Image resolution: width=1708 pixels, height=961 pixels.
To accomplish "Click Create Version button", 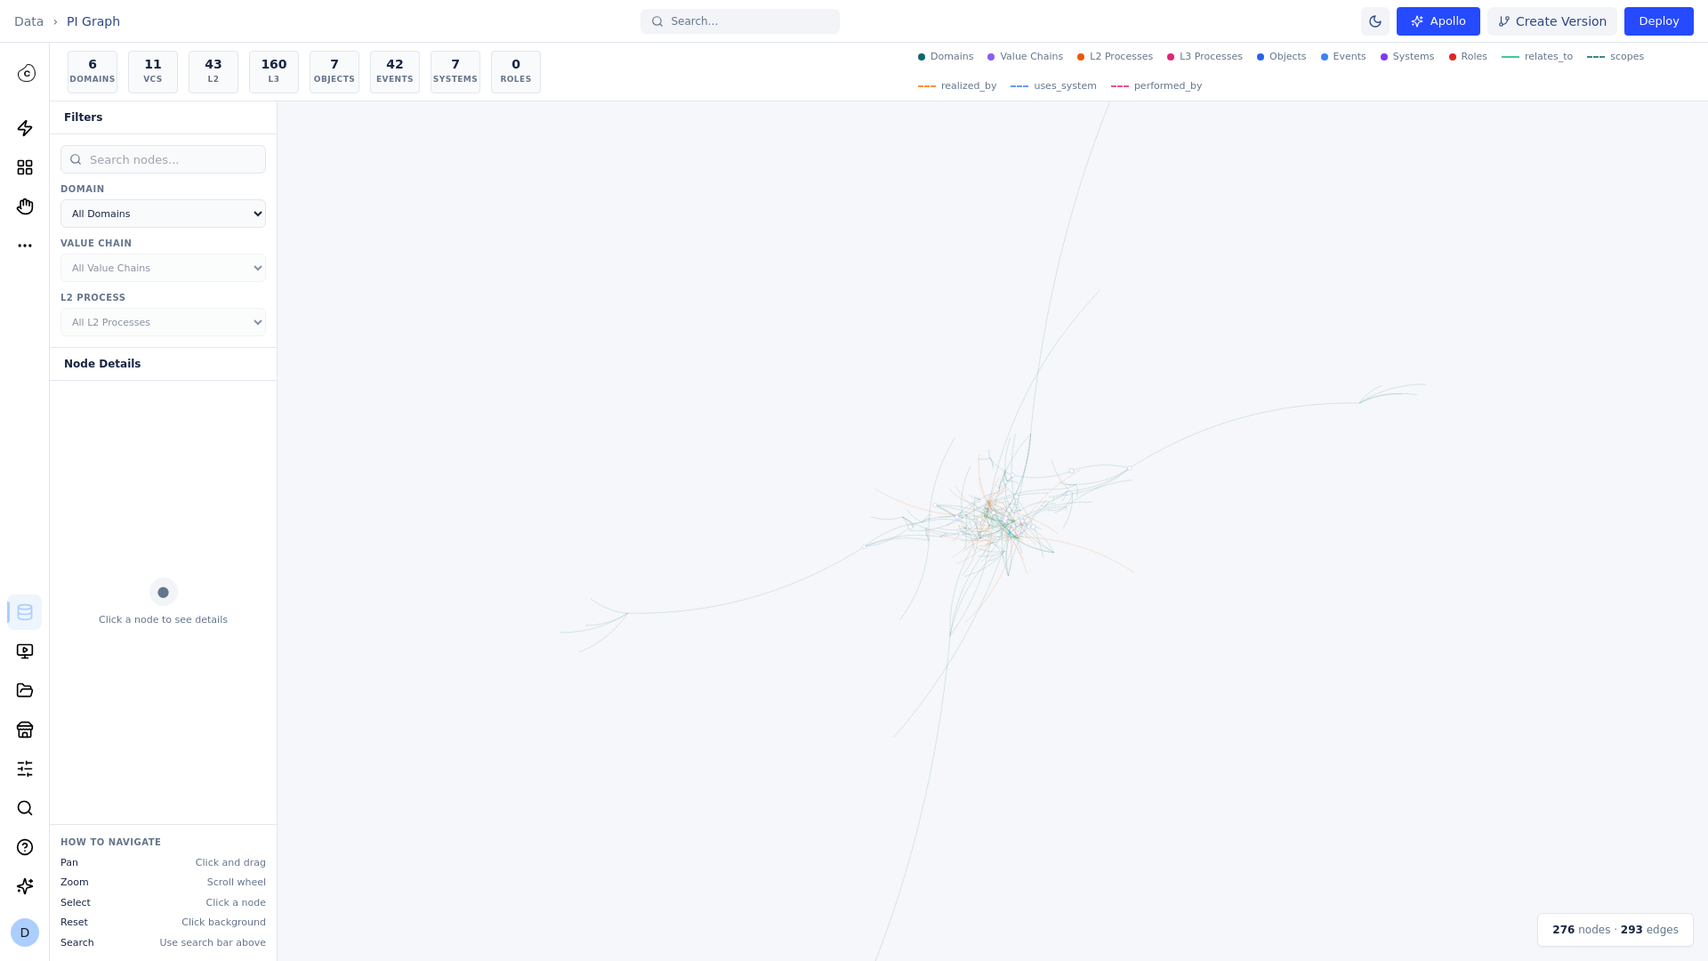I will pyautogui.click(x=1552, y=21).
